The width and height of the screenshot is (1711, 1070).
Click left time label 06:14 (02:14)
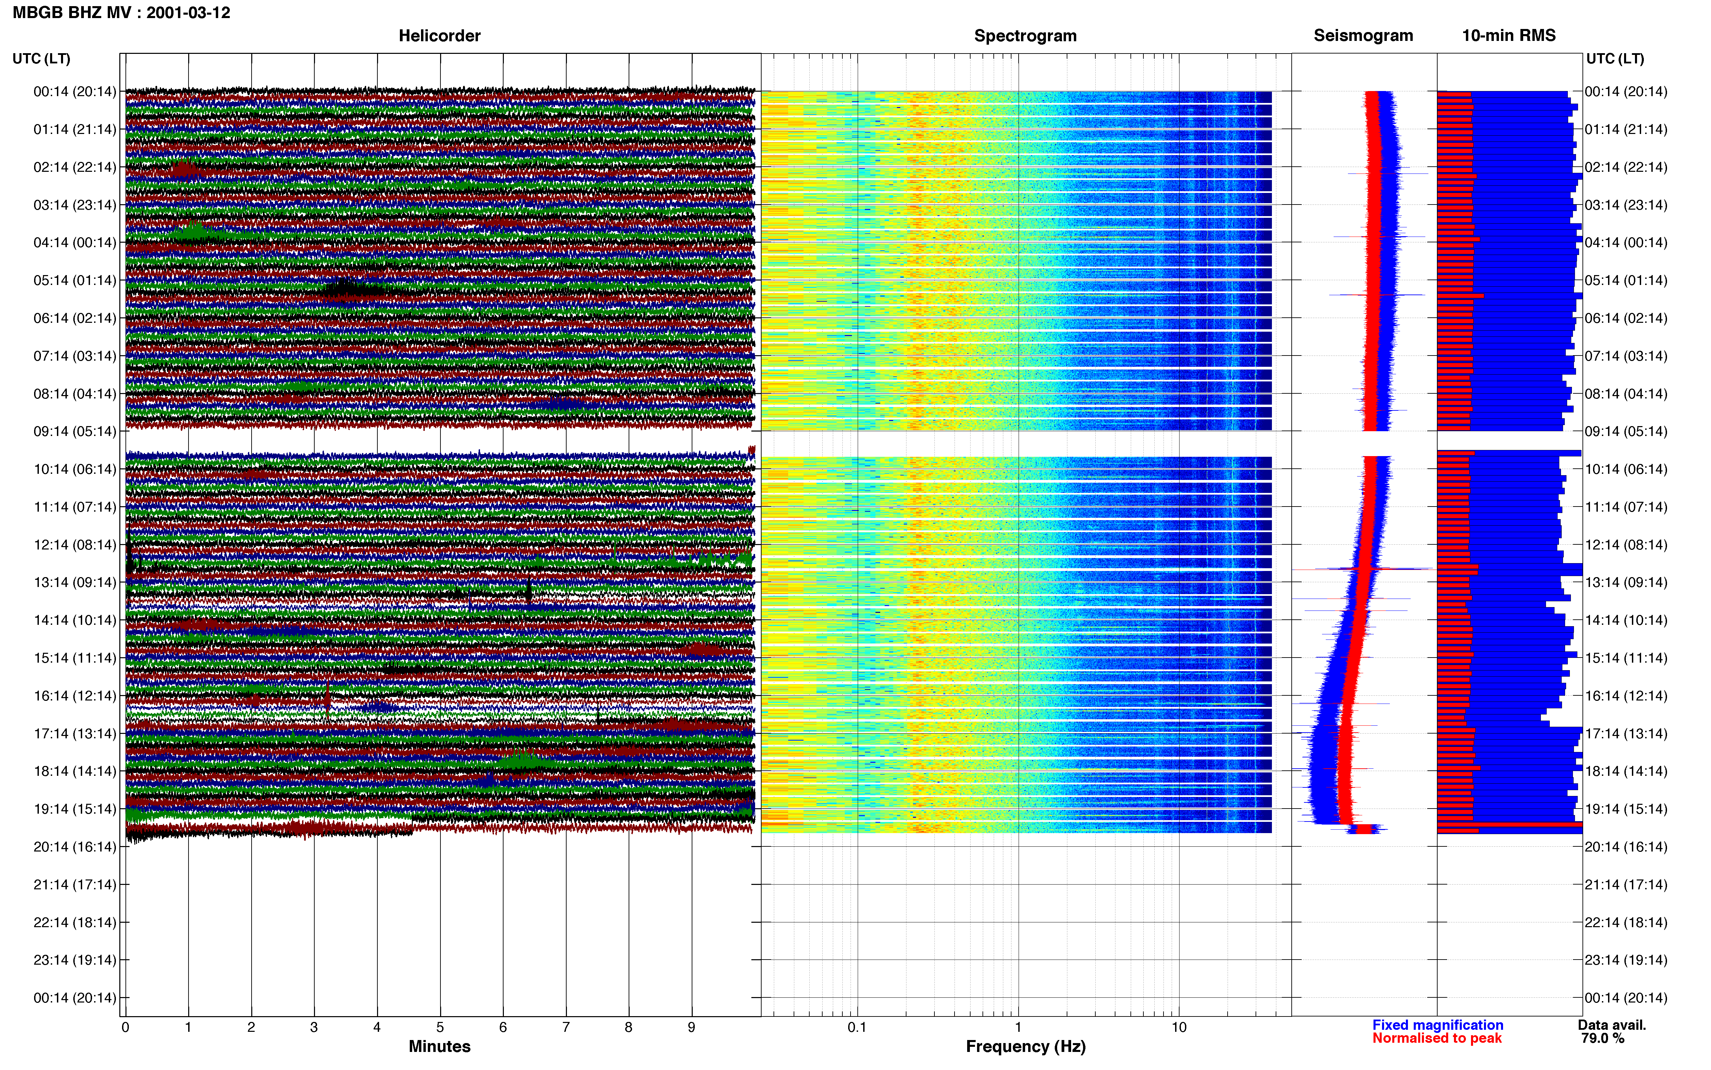(x=75, y=318)
